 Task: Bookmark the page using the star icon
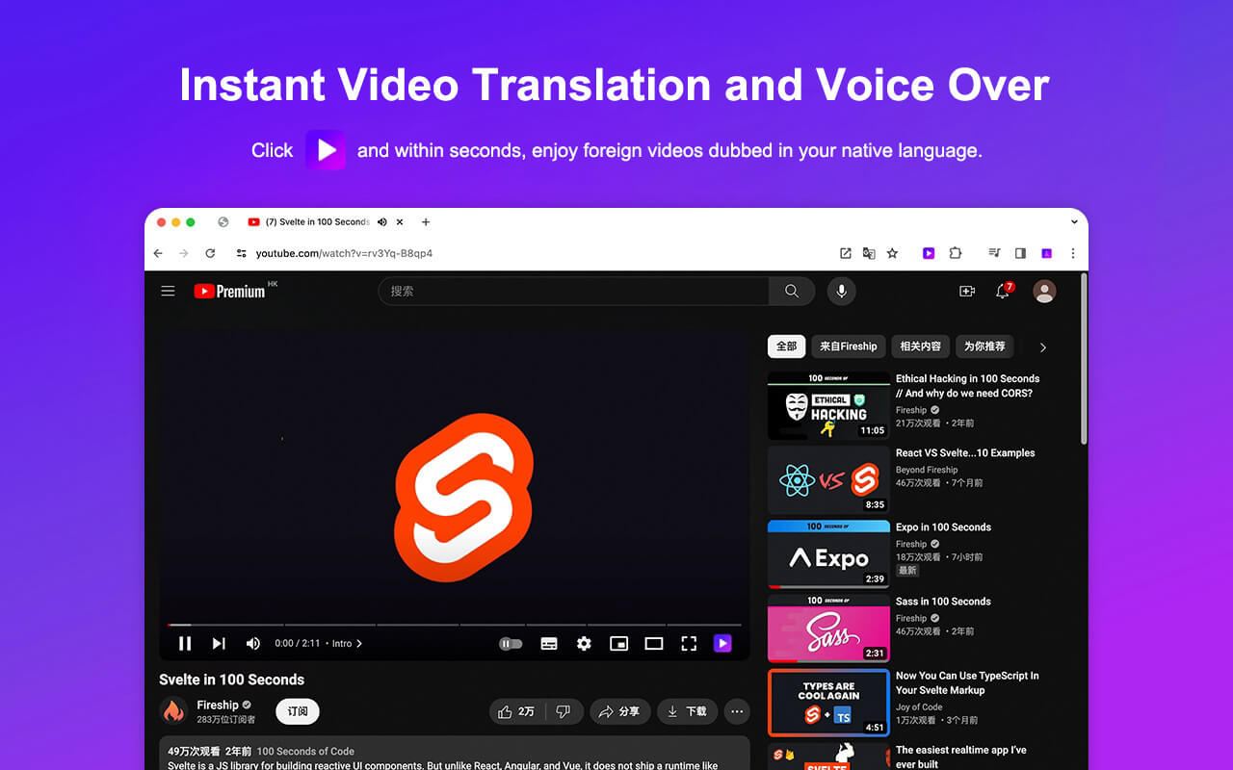tap(892, 253)
